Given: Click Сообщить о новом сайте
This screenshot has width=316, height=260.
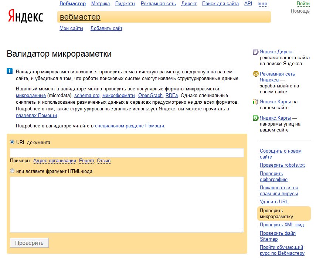Looking at the screenshot, I should pos(281,154).
